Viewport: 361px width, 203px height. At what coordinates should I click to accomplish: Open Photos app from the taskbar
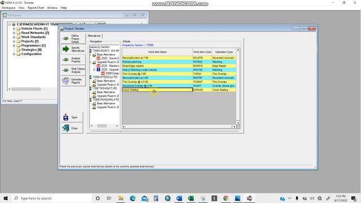(237, 198)
